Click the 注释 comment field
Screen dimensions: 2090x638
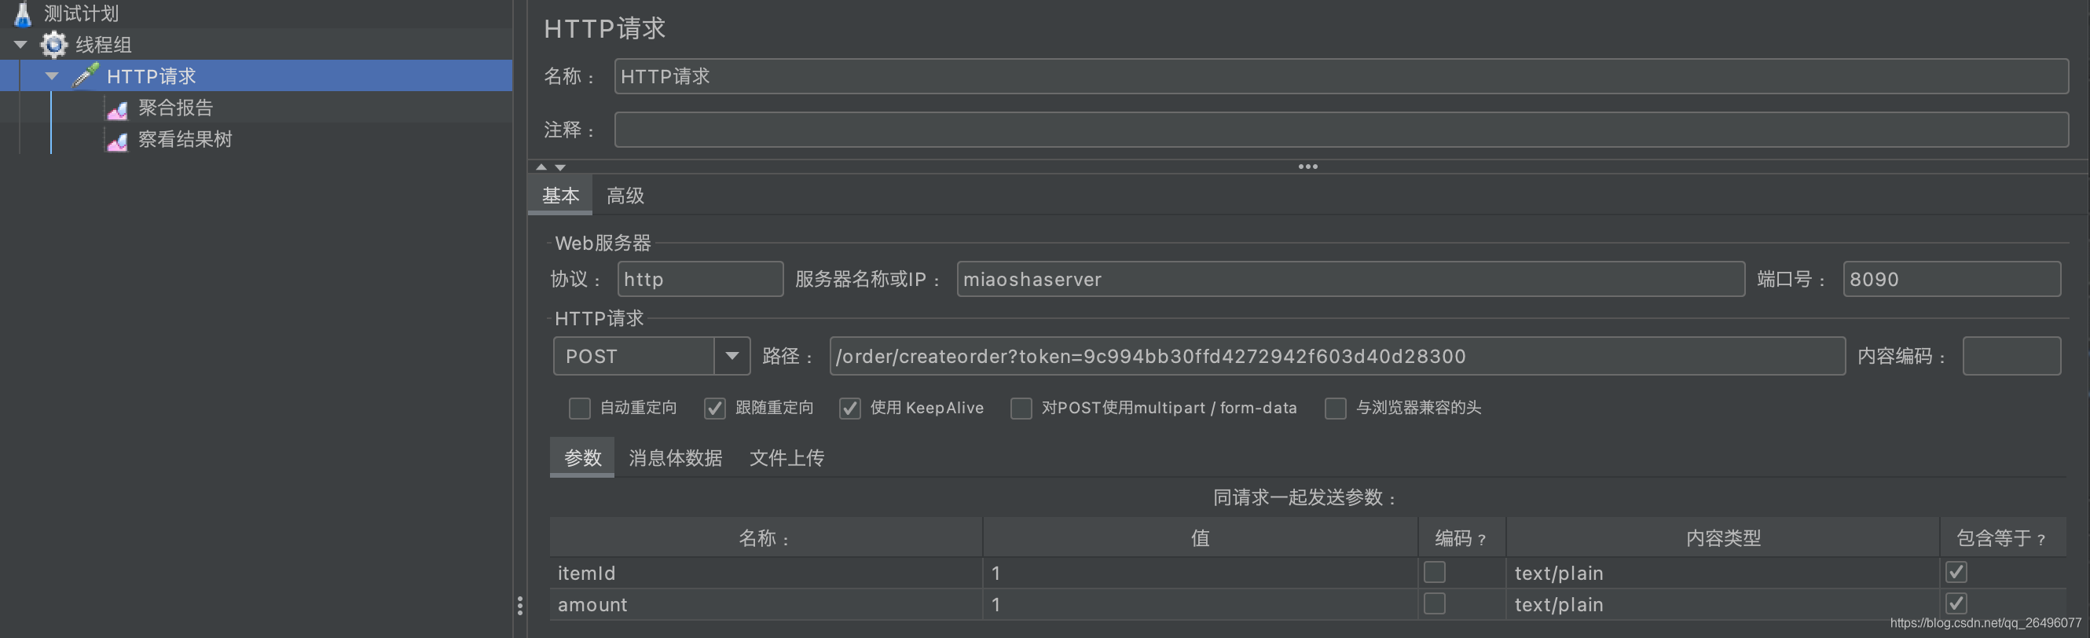click(1340, 130)
